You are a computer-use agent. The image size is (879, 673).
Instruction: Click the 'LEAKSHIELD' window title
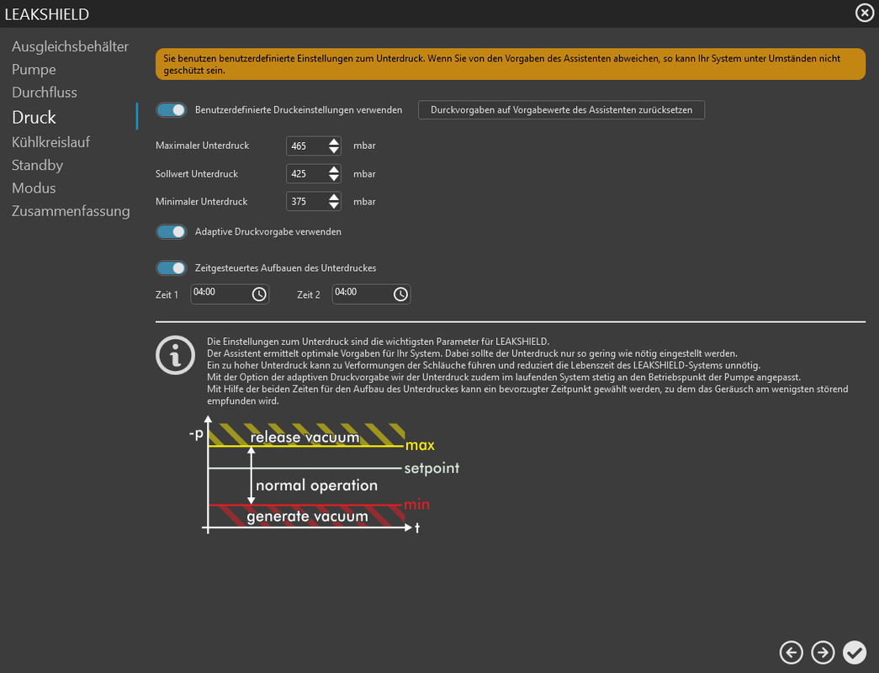point(47,14)
